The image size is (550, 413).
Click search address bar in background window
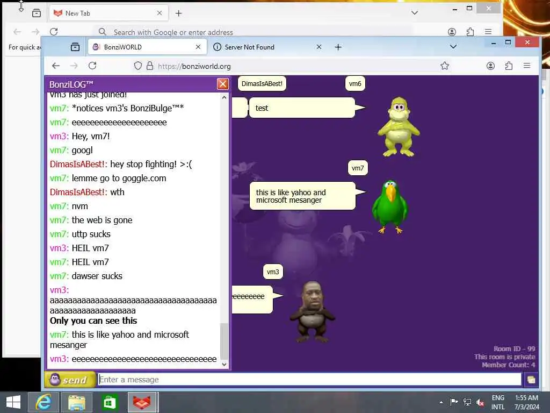pos(252,32)
